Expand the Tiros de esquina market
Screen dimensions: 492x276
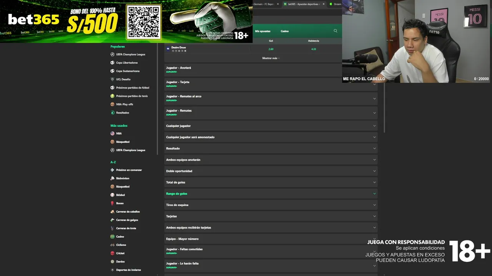pyautogui.click(x=271, y=205)
